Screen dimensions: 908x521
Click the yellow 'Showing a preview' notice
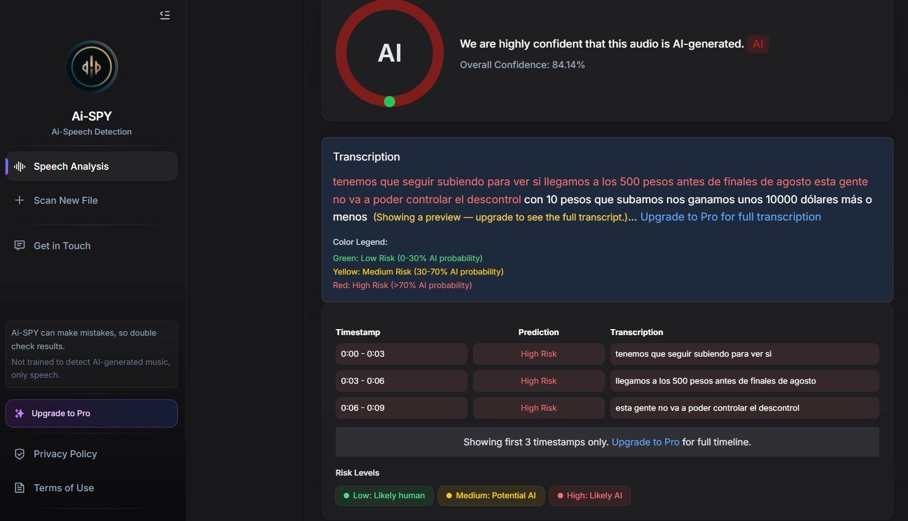click(500, 217)
